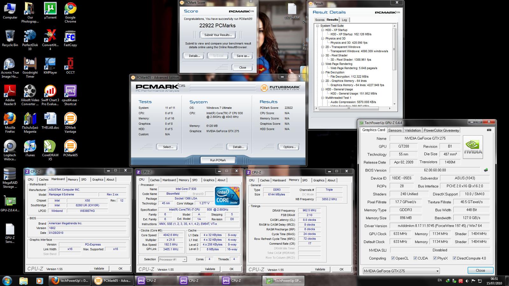Open OCCT desktop icon
Viewport: 509px width, 286px height.
tap(70, 66)
